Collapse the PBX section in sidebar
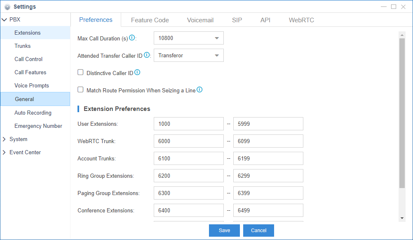The width and height of the screenshot is (413, 240). [x=4, y=19]
